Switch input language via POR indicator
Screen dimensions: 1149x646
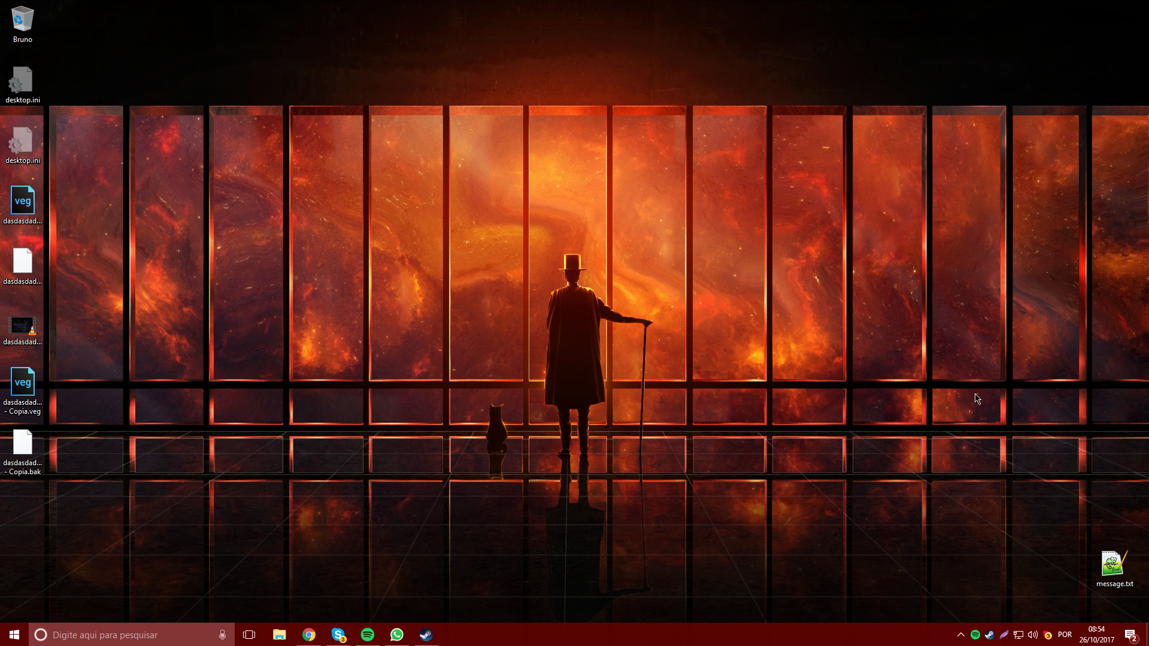(x=1065, y=635)
